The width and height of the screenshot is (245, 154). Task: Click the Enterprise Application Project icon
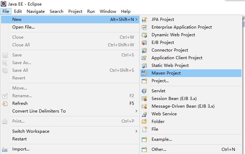(144, 27)
